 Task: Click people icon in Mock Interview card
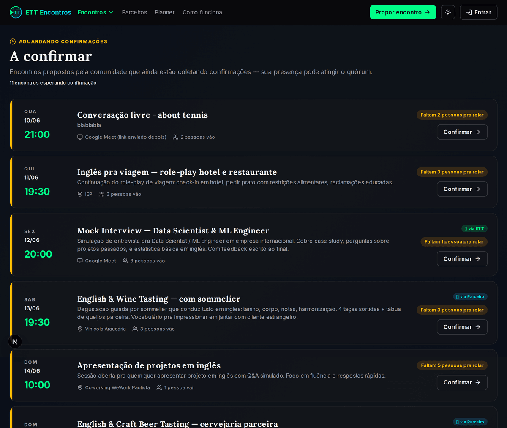click(x=125, y=261)
